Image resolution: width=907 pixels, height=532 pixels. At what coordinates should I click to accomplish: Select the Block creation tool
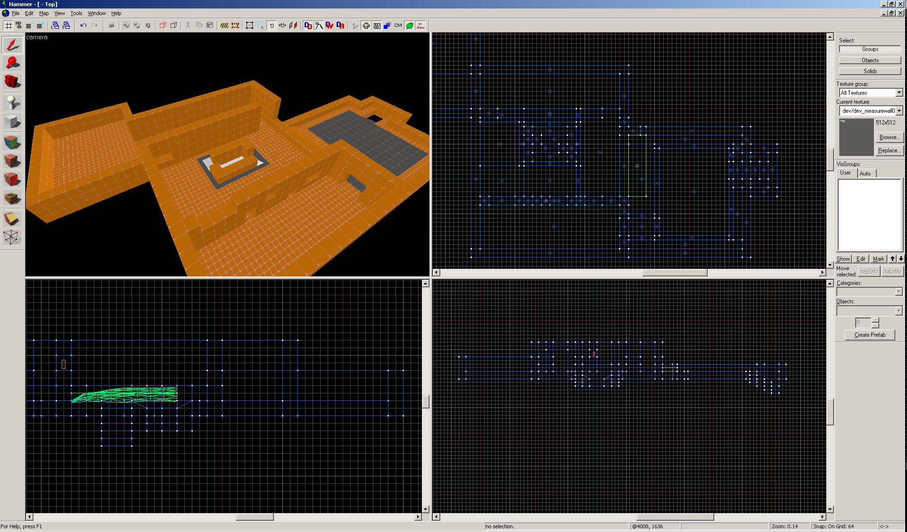[13, 122]
